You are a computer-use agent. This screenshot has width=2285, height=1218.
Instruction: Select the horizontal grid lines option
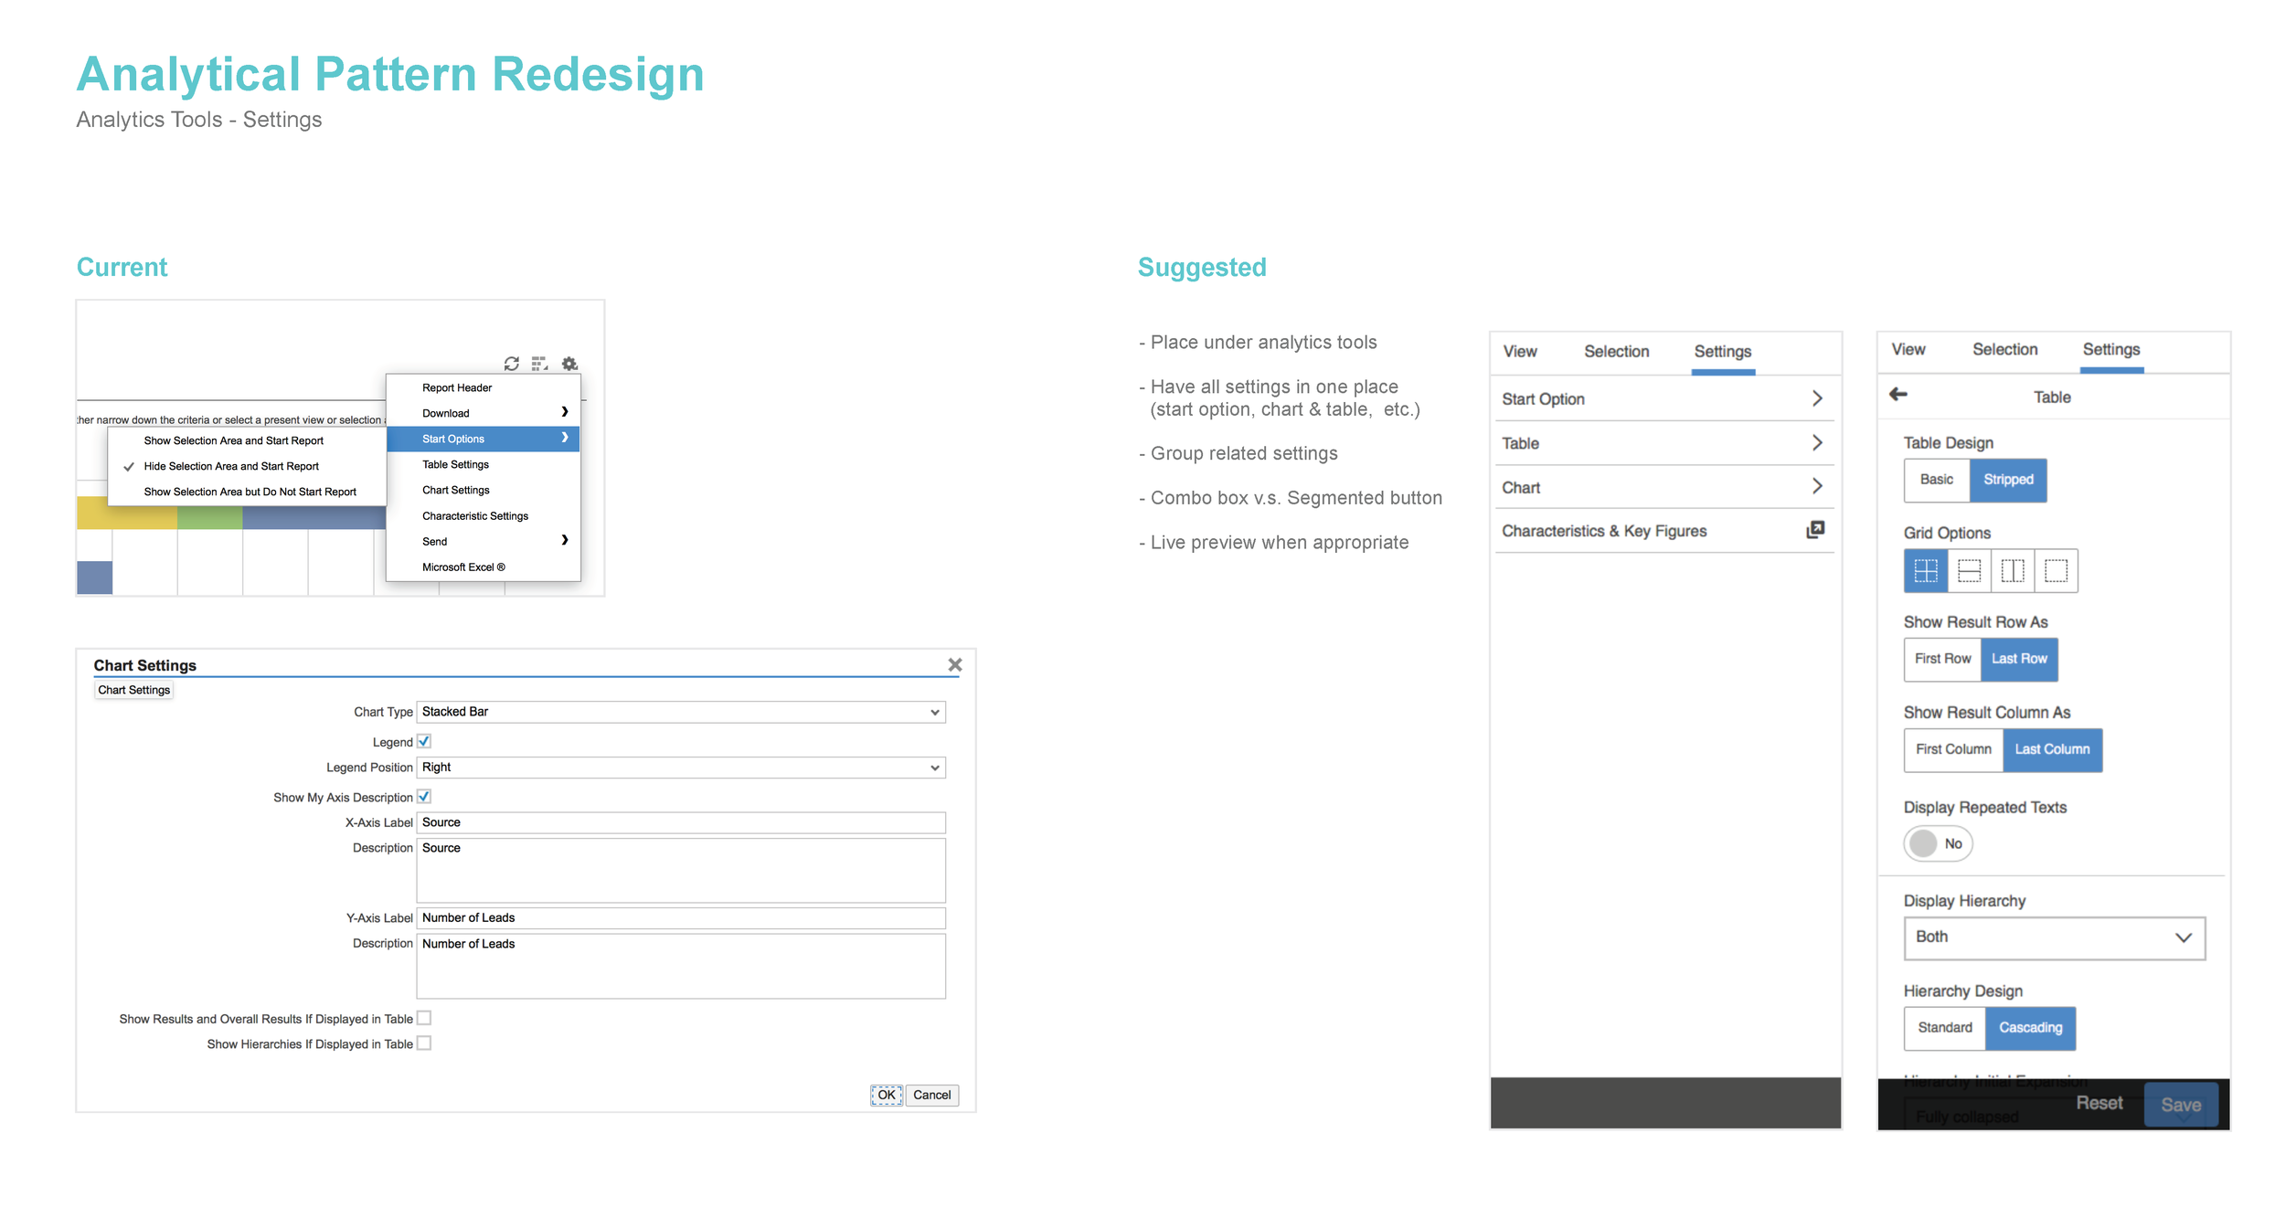tap(1970, 571)
